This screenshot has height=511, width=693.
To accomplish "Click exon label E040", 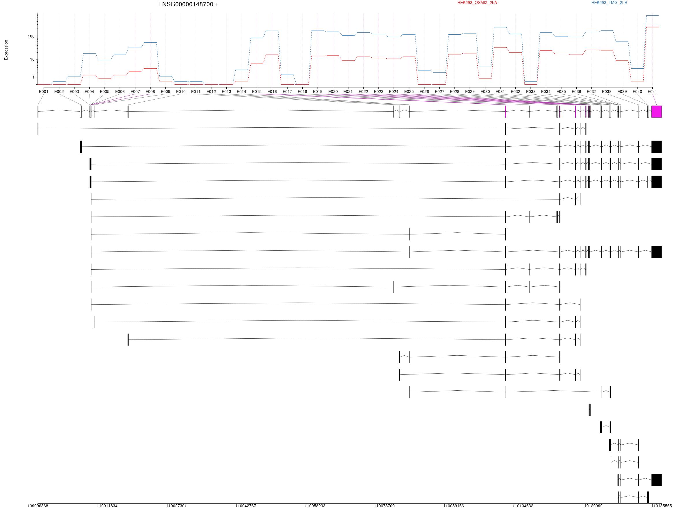I will tap(637, 92).
